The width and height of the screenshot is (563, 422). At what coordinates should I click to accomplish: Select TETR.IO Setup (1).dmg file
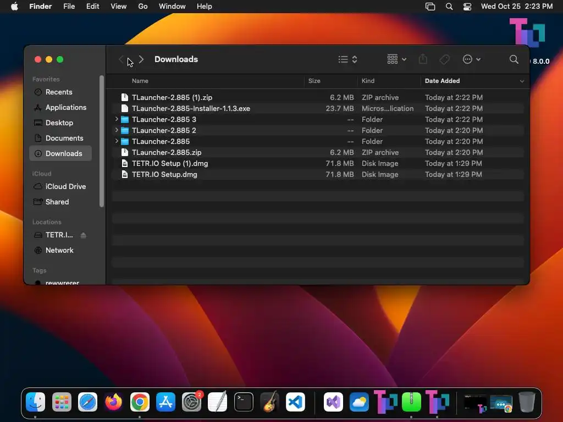318,164
